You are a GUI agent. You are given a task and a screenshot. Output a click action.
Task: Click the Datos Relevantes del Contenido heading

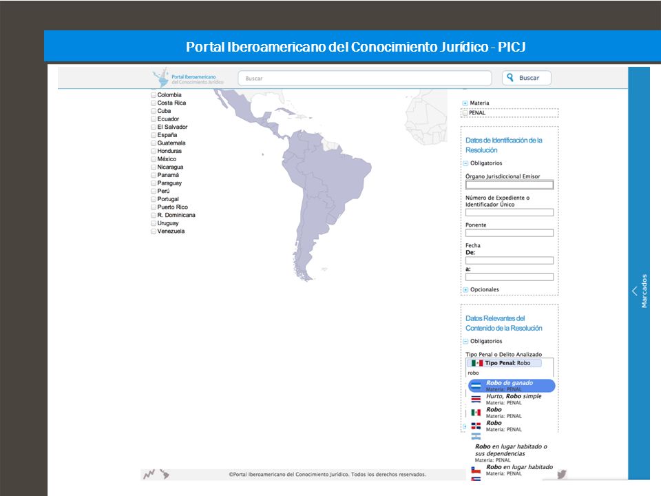click(x=504, y=323)
